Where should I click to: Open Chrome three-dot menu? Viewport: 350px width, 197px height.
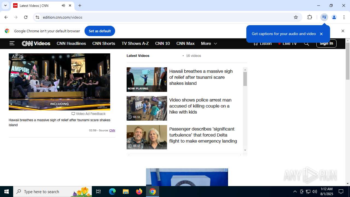344,17
